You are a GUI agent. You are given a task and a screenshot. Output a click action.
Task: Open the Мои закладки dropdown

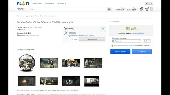tap(133, 9)
